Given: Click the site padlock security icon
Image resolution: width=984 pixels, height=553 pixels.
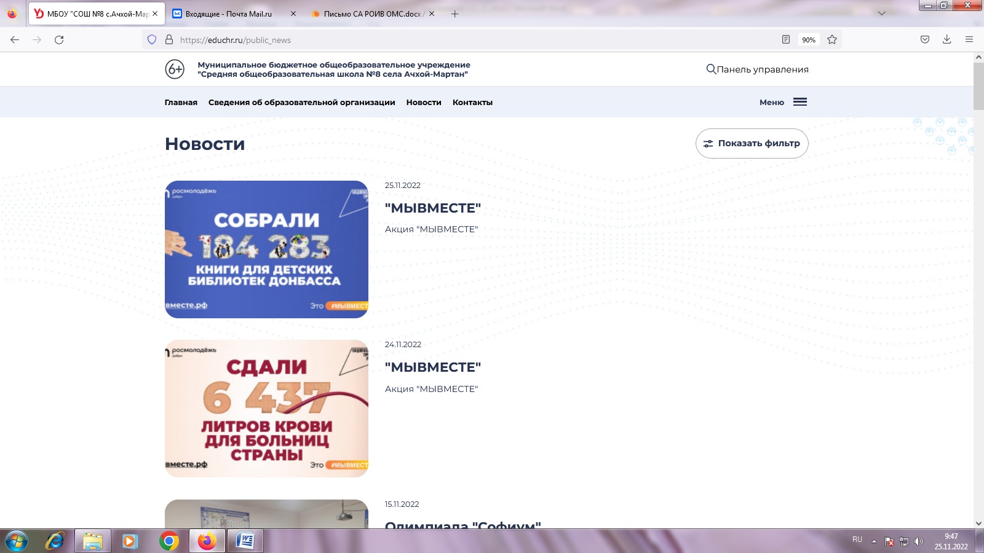Looking at the screenshot, I should point(169,40).
